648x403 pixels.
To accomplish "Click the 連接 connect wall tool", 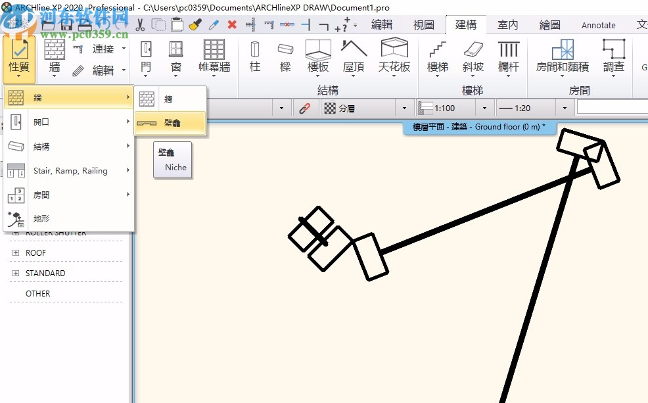I will [94, 49].
